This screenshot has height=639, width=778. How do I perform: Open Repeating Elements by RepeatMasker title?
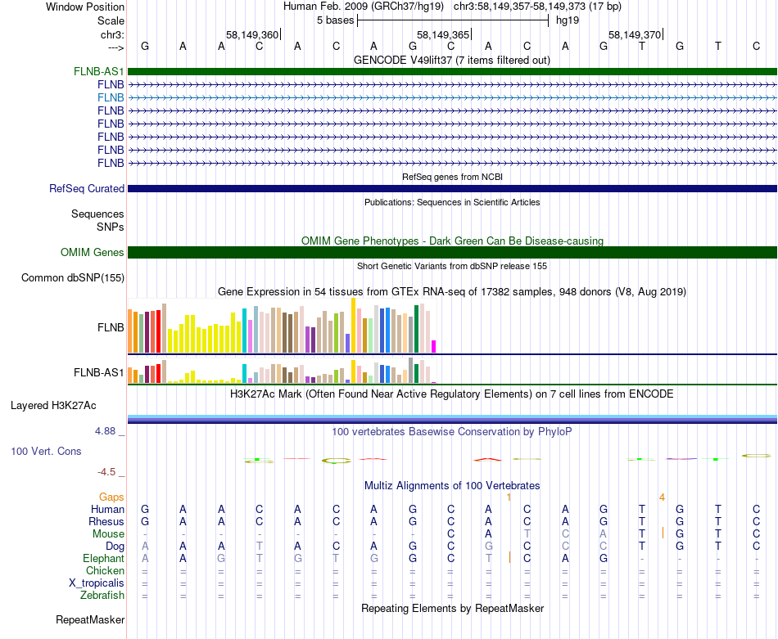[x=452, y=609]
